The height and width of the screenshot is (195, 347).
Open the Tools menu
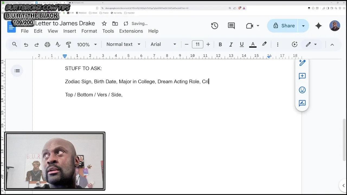(x=108, y=31)
